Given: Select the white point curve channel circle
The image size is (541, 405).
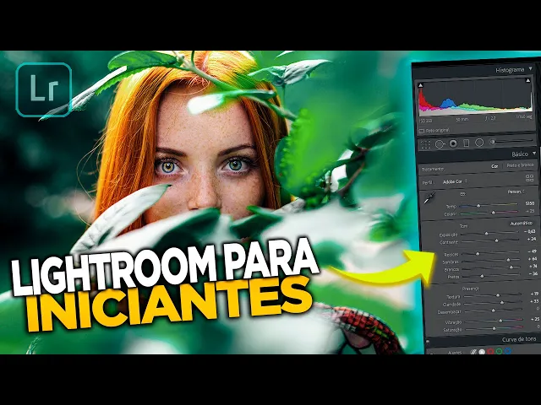Looking at the screenshot, I should click(x=482, y=352).
